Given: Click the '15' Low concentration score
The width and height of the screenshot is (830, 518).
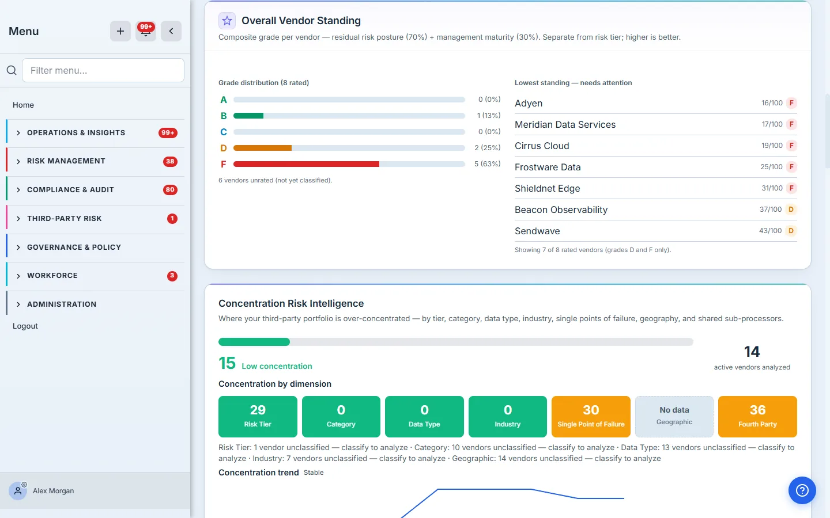Looking at the screenshot, I should (x=227, y=363).
